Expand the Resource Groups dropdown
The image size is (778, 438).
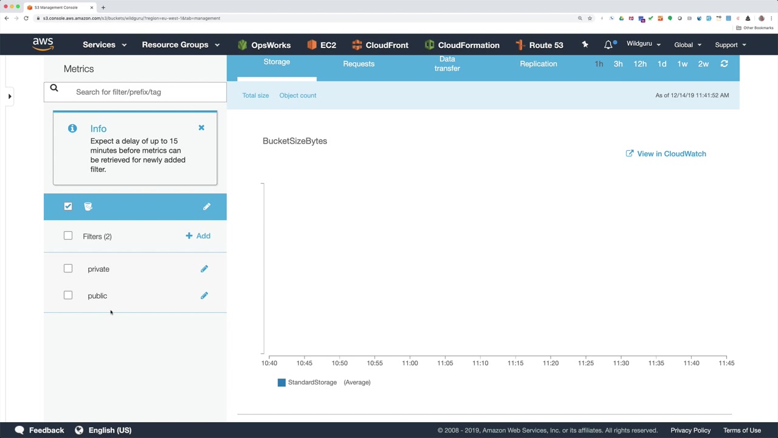[181, 45]
